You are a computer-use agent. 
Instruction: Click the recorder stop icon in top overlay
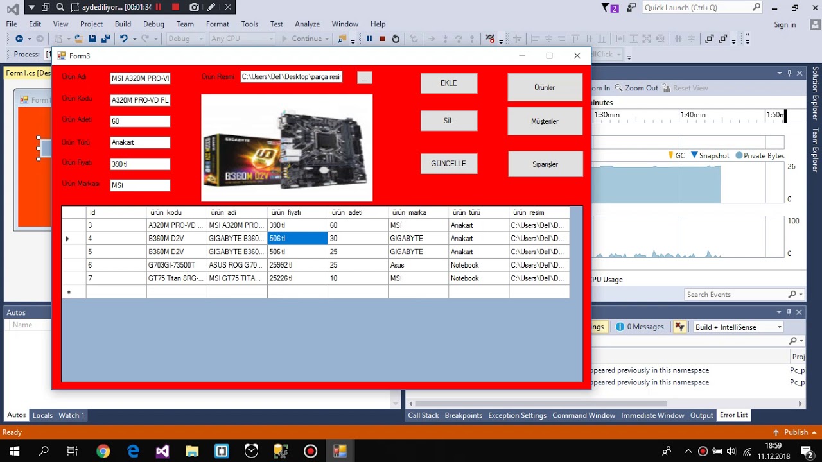(x=176, y=7)
